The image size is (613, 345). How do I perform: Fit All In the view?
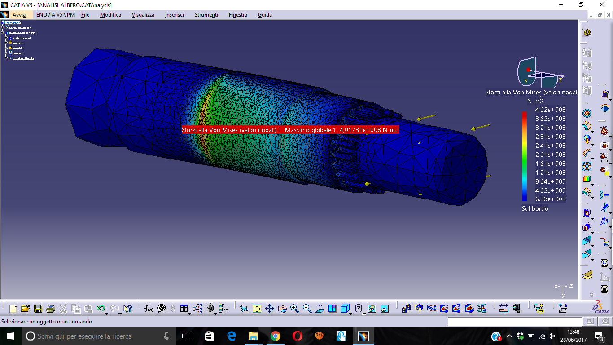coord(257,309)
